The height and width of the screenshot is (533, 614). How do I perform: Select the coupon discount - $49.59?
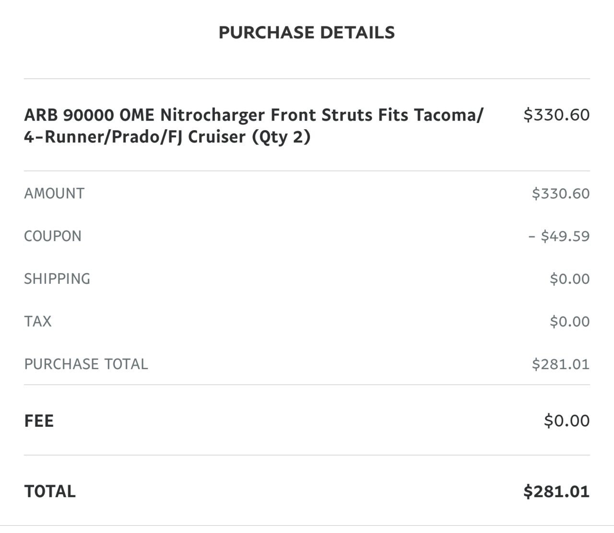click(559, 236)
